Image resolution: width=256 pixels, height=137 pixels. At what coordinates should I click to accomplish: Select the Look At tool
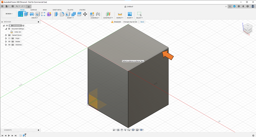[118, 130]
